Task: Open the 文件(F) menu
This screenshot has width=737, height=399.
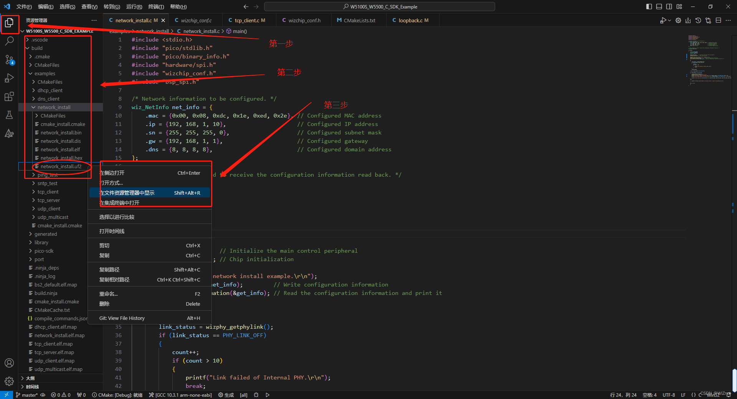Action: [x=24, y=7]
